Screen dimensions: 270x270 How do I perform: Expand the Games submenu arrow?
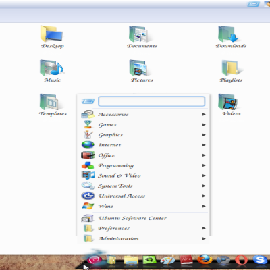(x=204, y=124)
